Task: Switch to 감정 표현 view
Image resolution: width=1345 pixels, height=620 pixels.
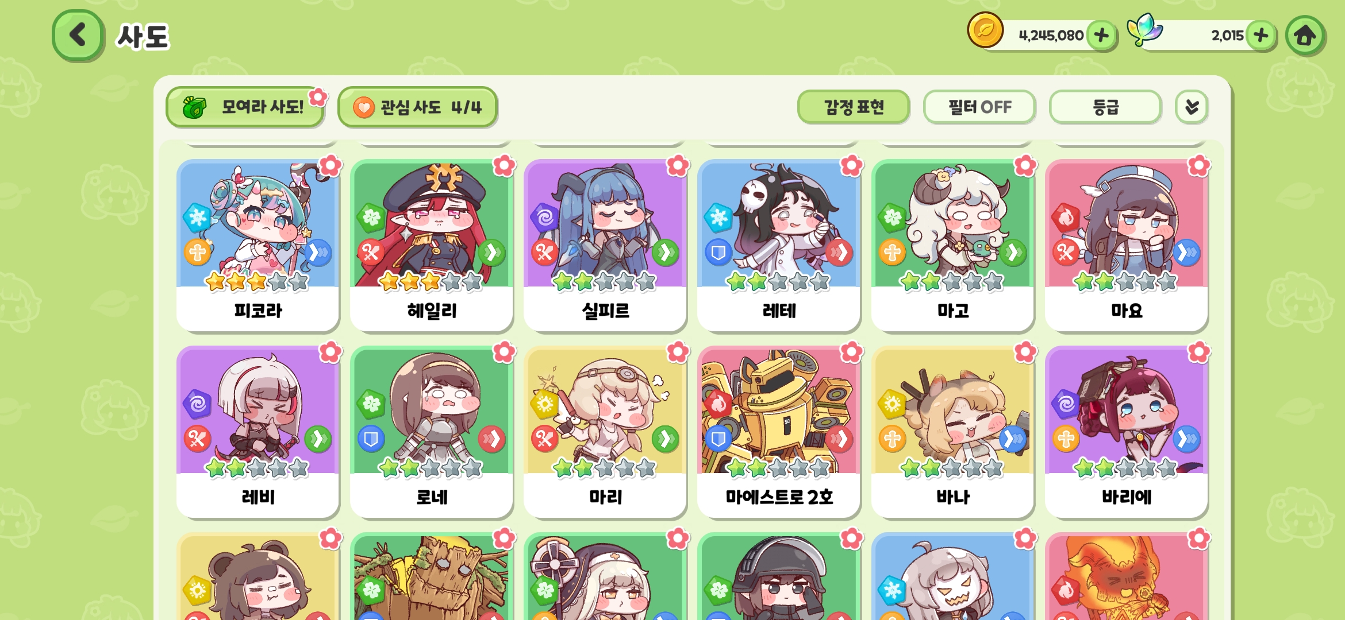Action: click(854, 107)
